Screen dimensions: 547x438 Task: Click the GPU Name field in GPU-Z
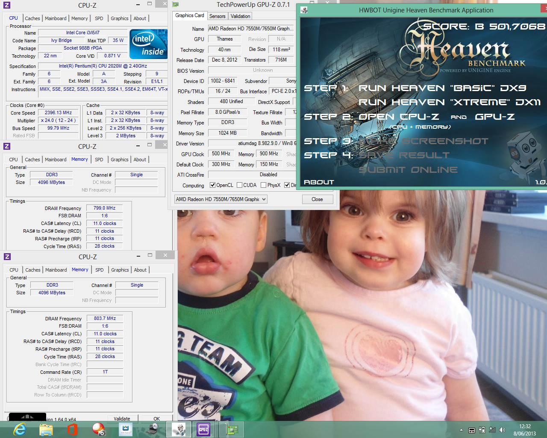251,29
